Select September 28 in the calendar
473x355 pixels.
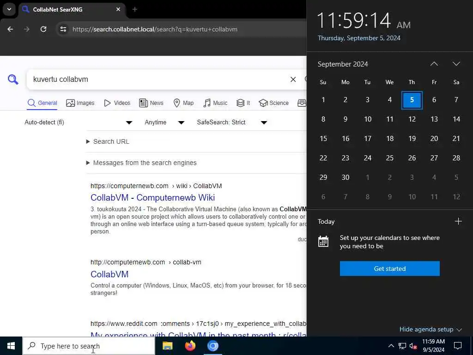pos(456,158)
